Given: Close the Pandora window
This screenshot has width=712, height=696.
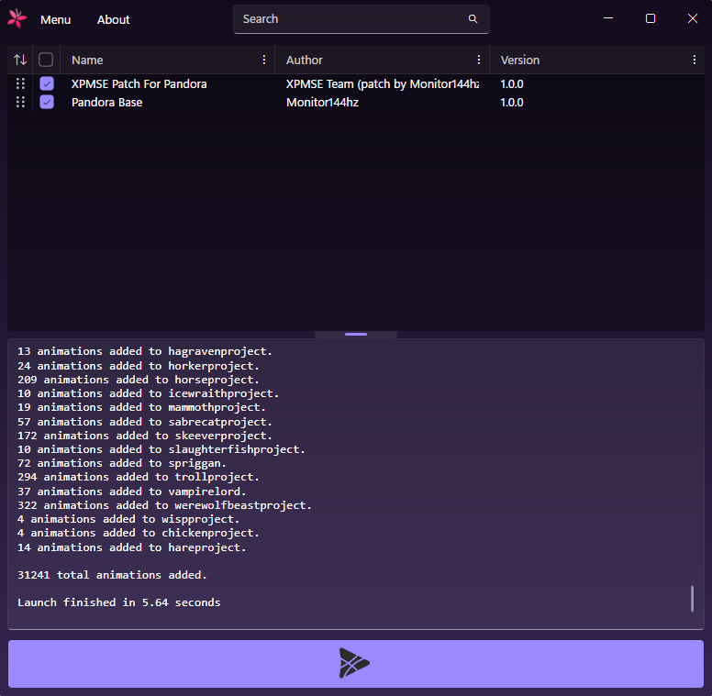Looking at the screenshot, I should point(693,18).
